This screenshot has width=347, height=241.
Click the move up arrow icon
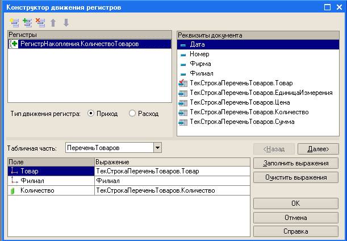(53, 22)
